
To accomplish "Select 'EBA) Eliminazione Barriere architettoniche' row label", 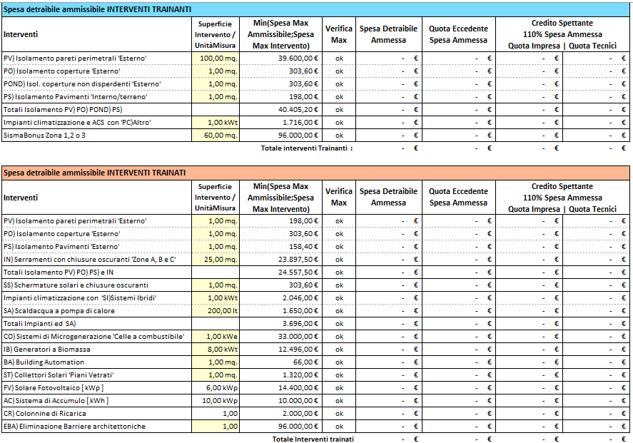I will point(74,427).
